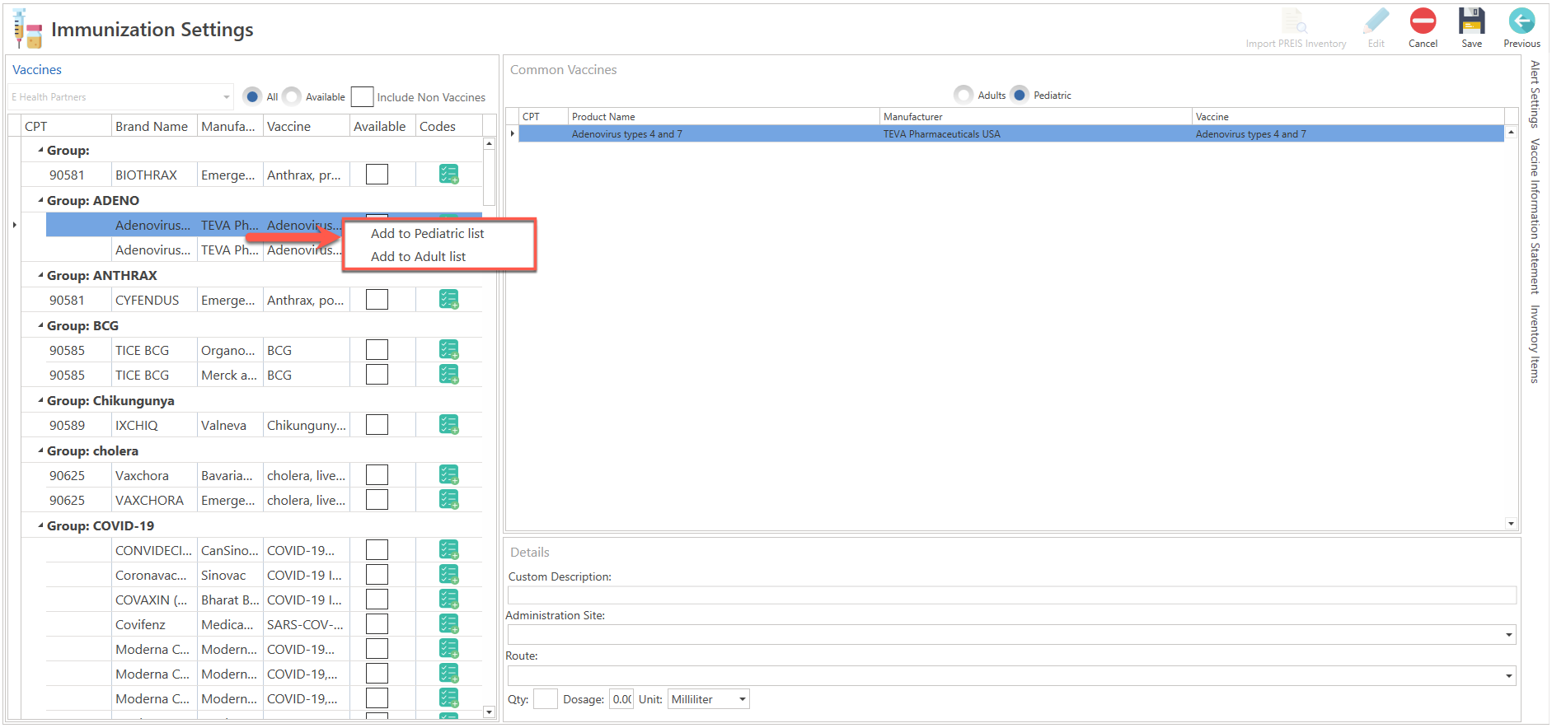Check Include Non Vaccines checkbox
The image size is (1552, 728).
pyautogui.click(x=363, y=97)
